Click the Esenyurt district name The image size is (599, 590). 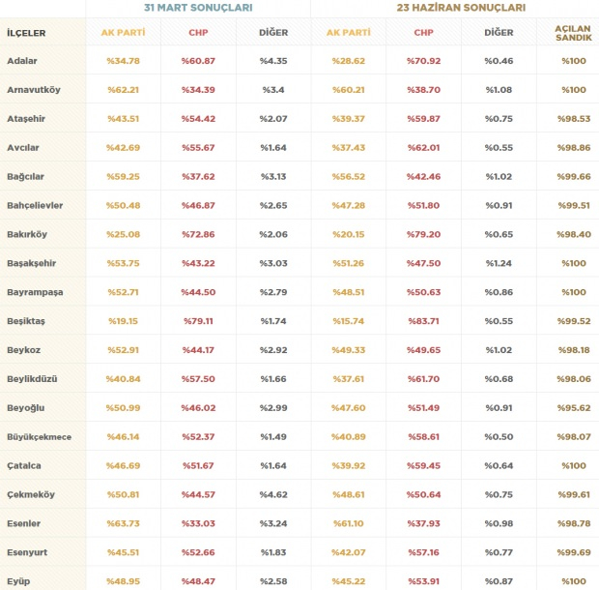tap(27, 551)
